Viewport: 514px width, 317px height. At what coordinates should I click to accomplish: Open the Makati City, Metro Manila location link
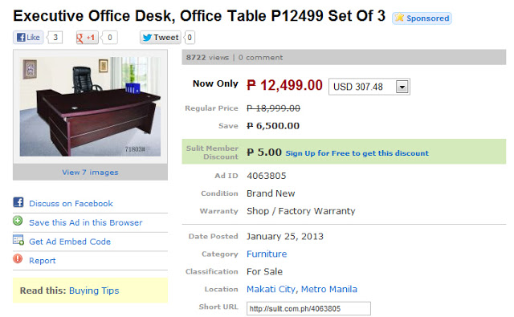pos(302,289)
